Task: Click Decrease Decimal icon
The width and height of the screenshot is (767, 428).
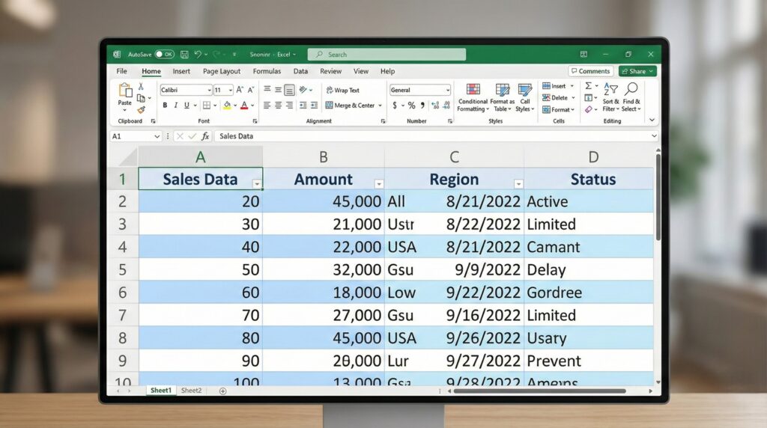Action: pyautogui.click(x=446, y=105)
